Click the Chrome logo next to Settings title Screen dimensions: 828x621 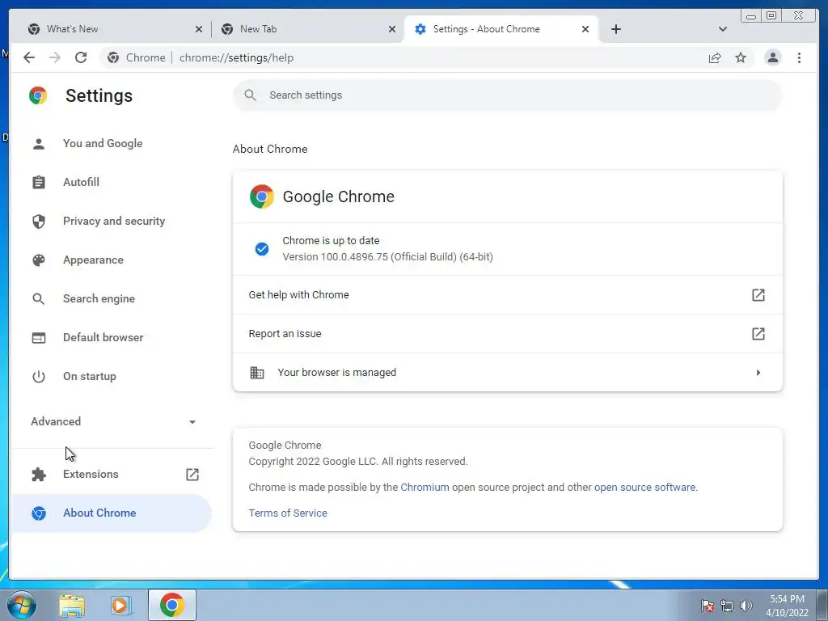coord(38,95)
